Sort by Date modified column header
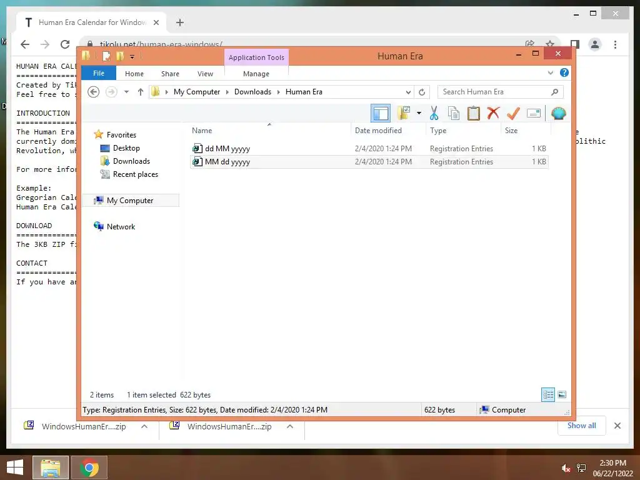640x480 pixels. pos(388,131)
